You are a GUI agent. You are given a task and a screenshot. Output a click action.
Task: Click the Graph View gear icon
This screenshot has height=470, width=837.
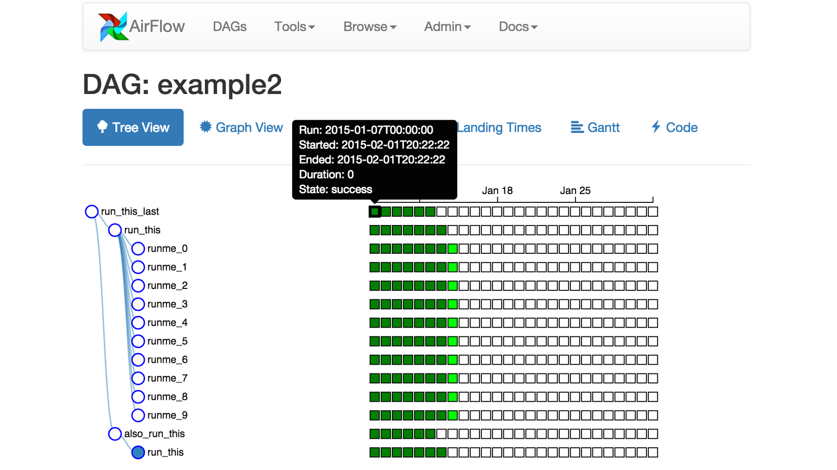point(206,127)
